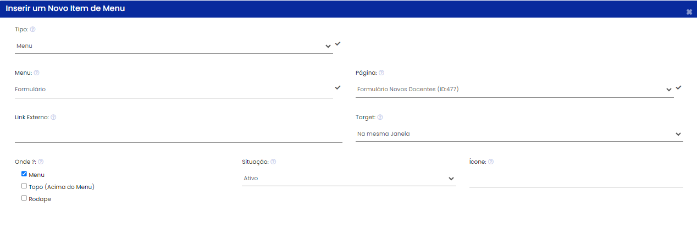Image resolution: width=697 pixels, height=228 pixels.
Task: Focus the Link Externo input field
Action: click(x=179, y=134)
